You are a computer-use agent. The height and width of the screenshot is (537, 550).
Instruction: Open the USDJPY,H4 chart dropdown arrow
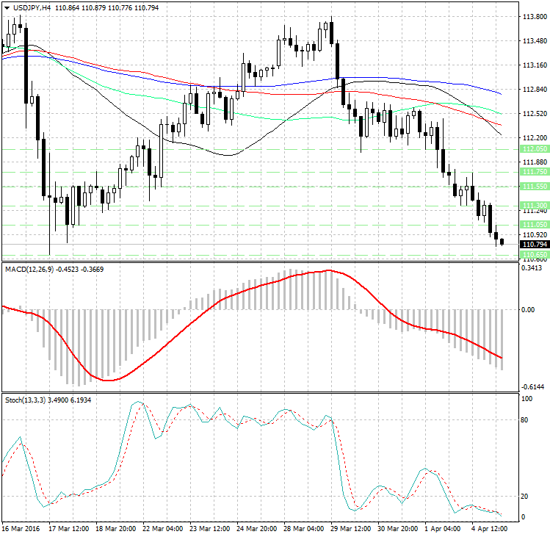pos(7,8)
